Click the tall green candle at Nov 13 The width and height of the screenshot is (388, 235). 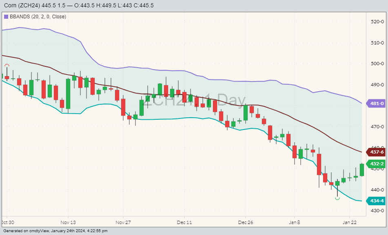click(x=68, y=94)
